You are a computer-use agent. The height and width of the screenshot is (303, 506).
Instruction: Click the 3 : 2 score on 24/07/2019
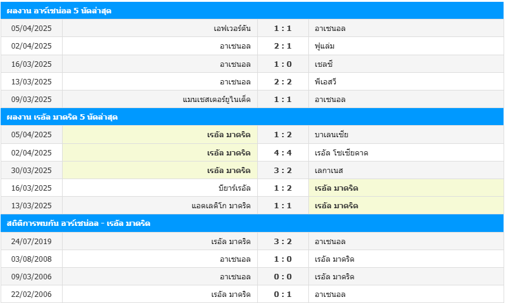coord(283,242)
